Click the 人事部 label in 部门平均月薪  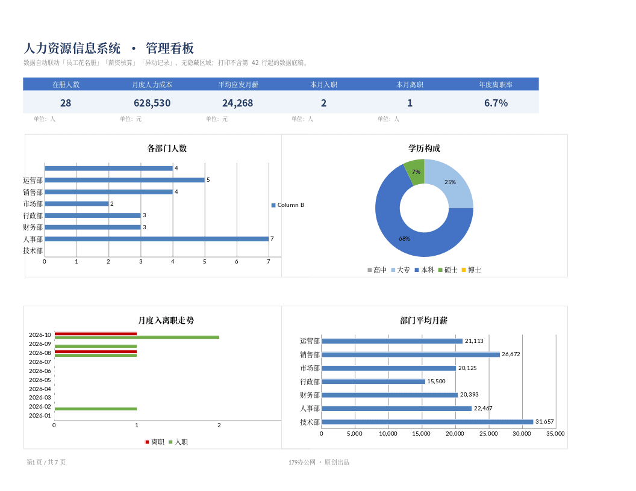point(310,409)
